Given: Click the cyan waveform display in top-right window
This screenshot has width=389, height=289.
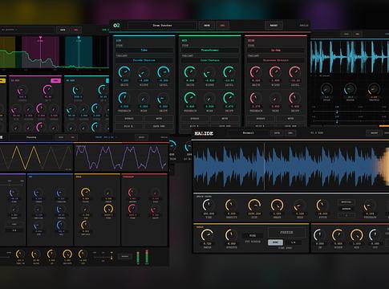Looking at the screenshot, I should tap(350, 56).
